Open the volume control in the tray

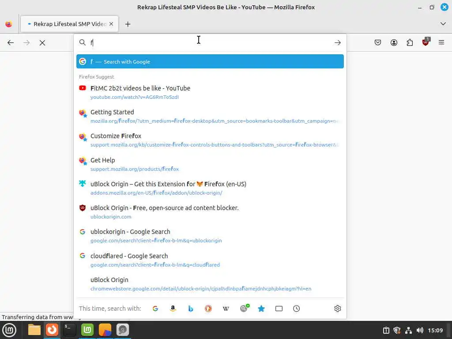(x=420, y=330)
